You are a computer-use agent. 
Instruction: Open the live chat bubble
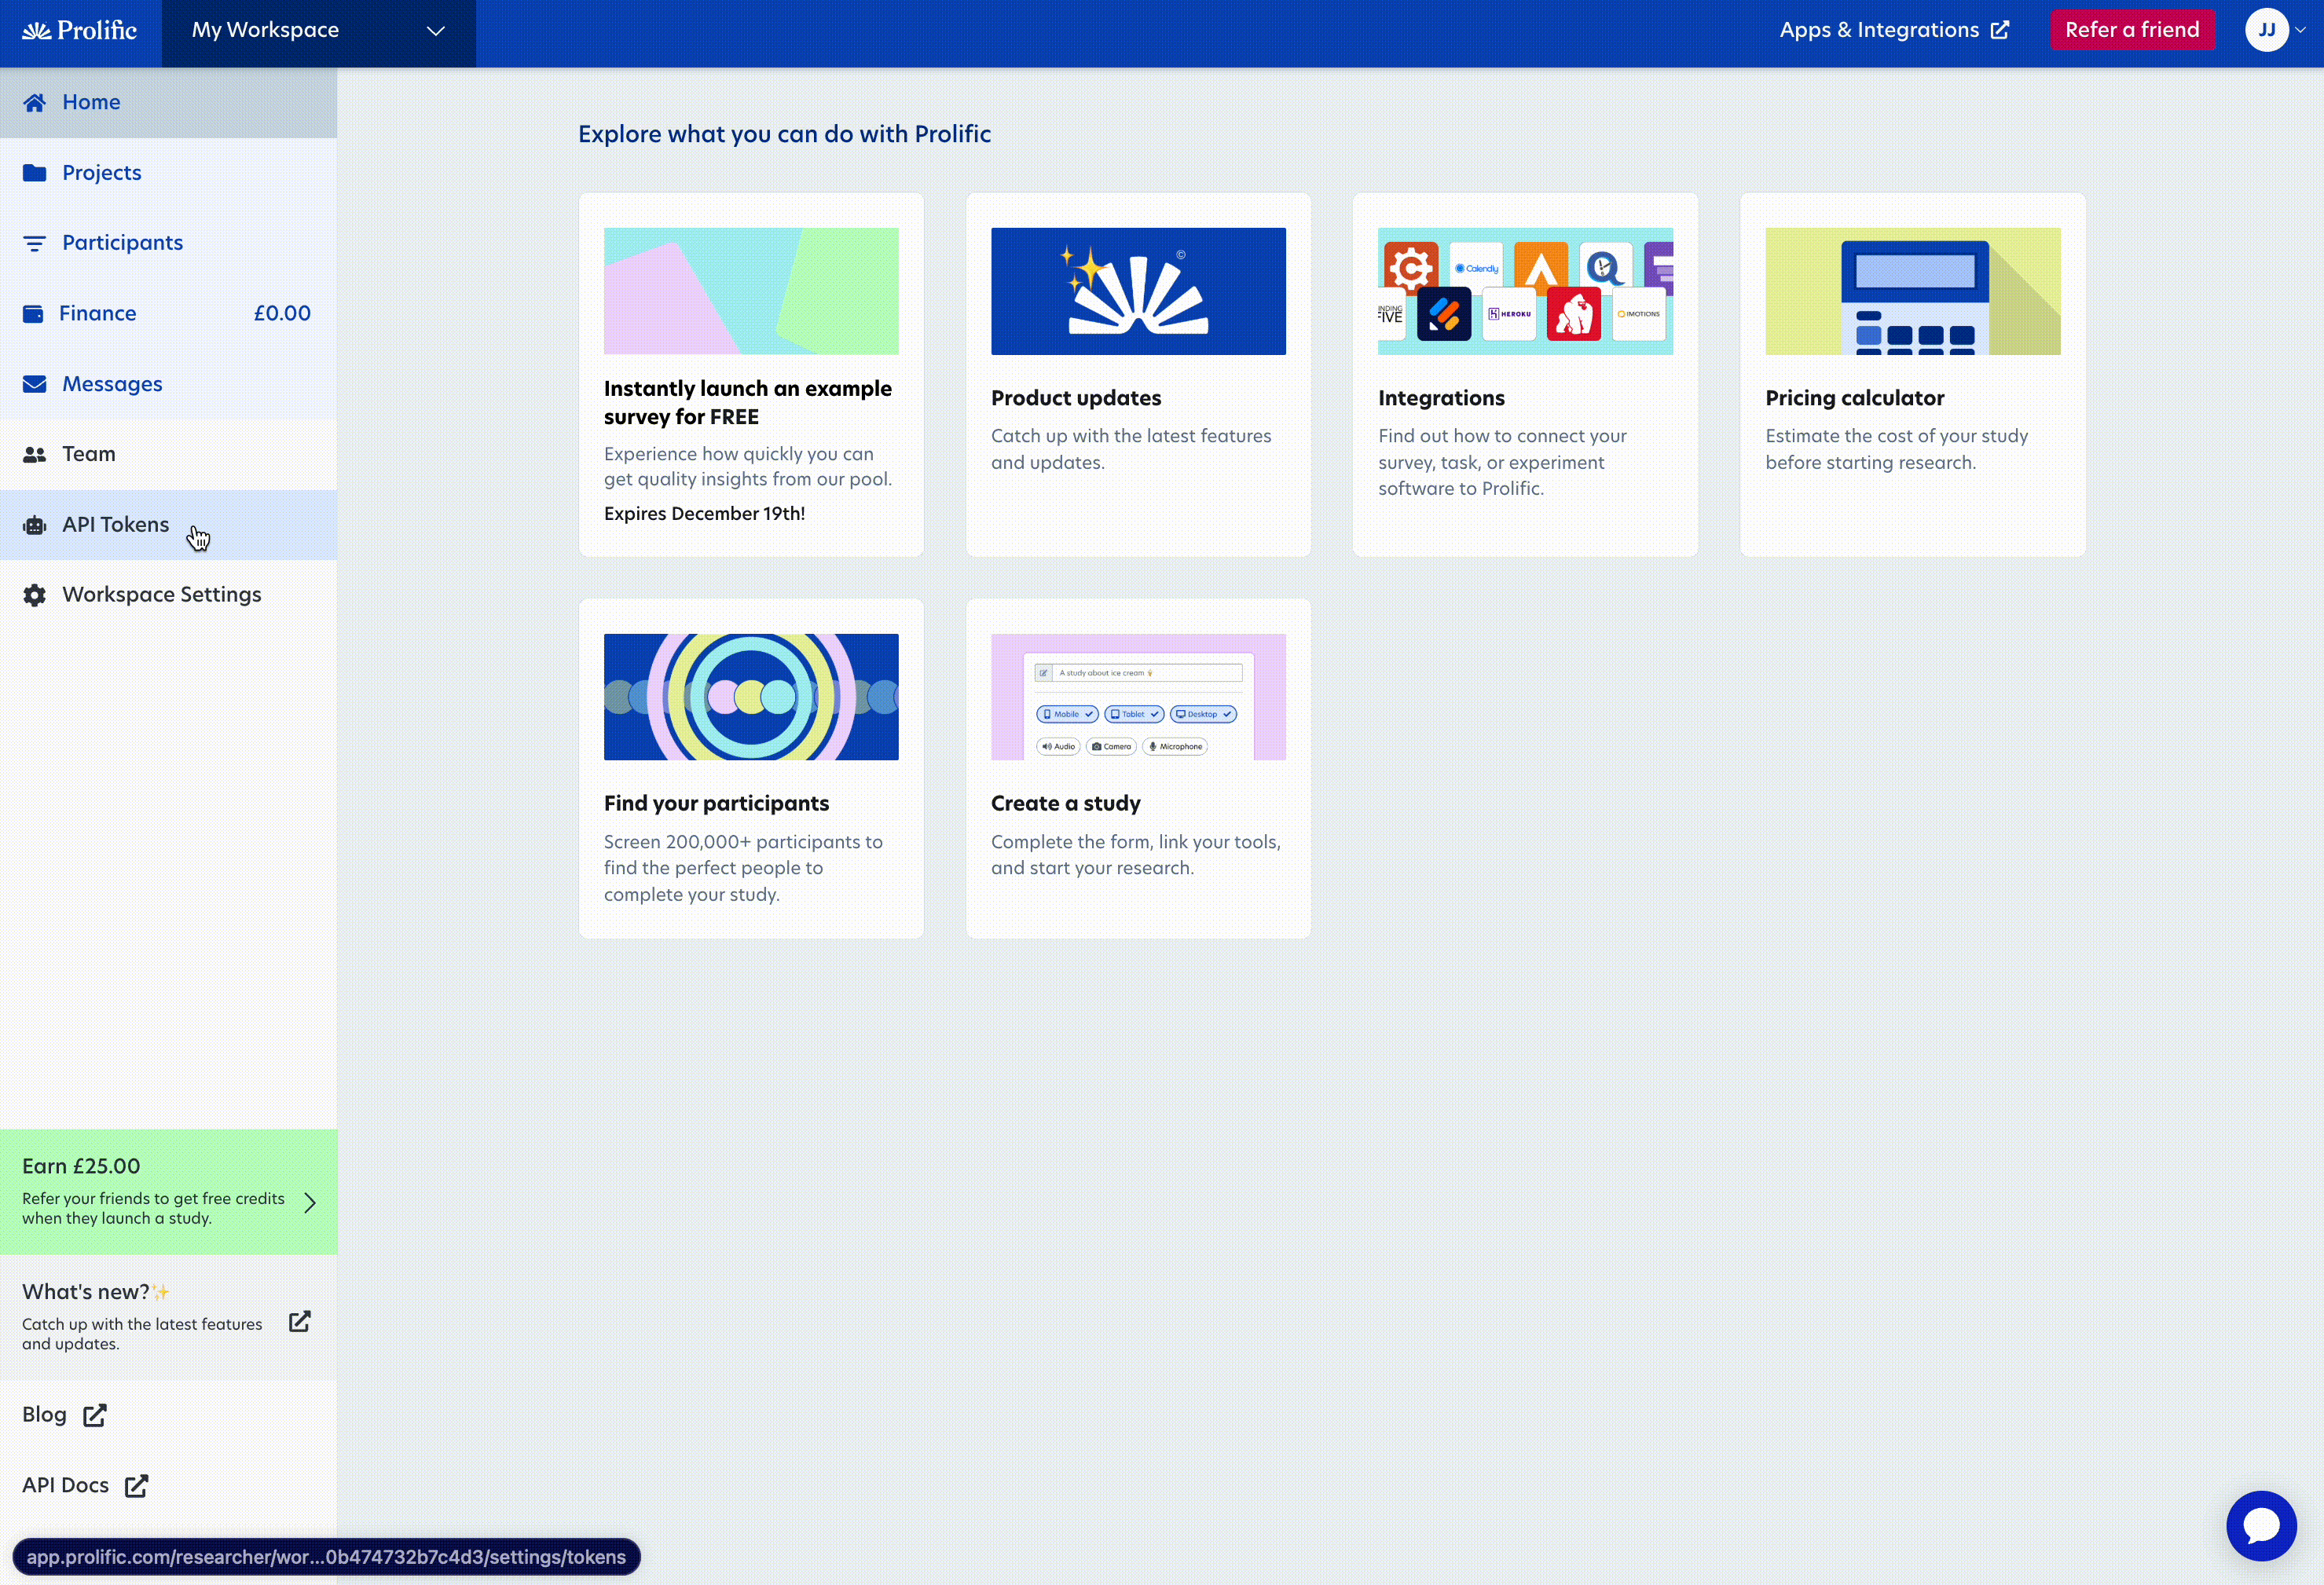pyautogui.click(x=2260, y=1525)
